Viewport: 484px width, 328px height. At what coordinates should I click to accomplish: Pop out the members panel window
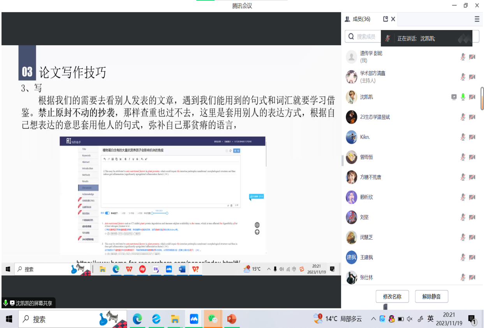385,19
